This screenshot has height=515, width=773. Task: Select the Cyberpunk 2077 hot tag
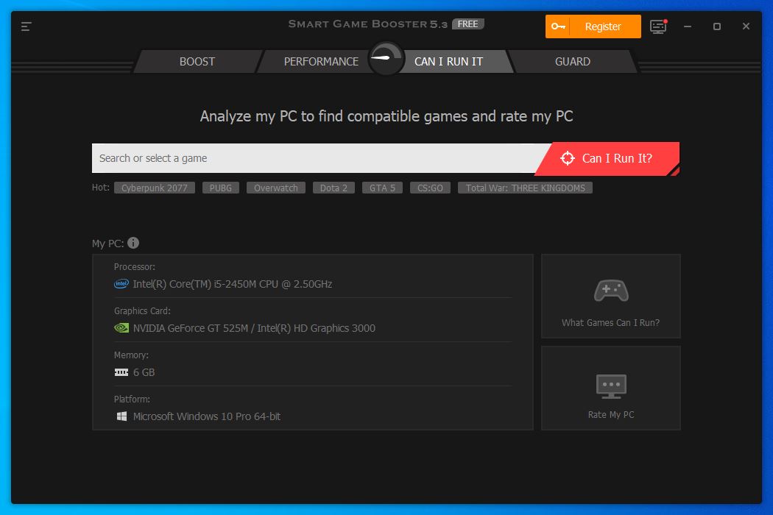tap(155, 188)
